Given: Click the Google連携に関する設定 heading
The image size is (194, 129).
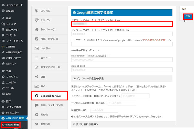Looking at the screenshot, I should [122, 13].
